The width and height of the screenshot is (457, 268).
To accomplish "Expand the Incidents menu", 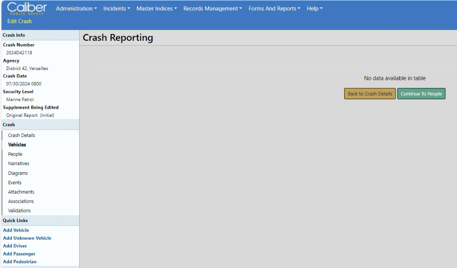I will (117, 9).
